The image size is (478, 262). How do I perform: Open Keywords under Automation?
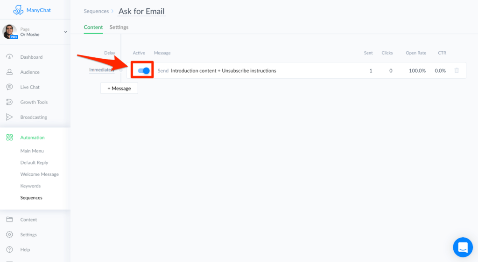(30, 186)
